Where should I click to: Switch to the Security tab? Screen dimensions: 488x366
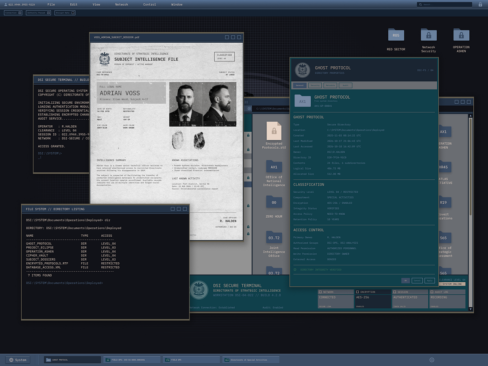coord(315,85)
